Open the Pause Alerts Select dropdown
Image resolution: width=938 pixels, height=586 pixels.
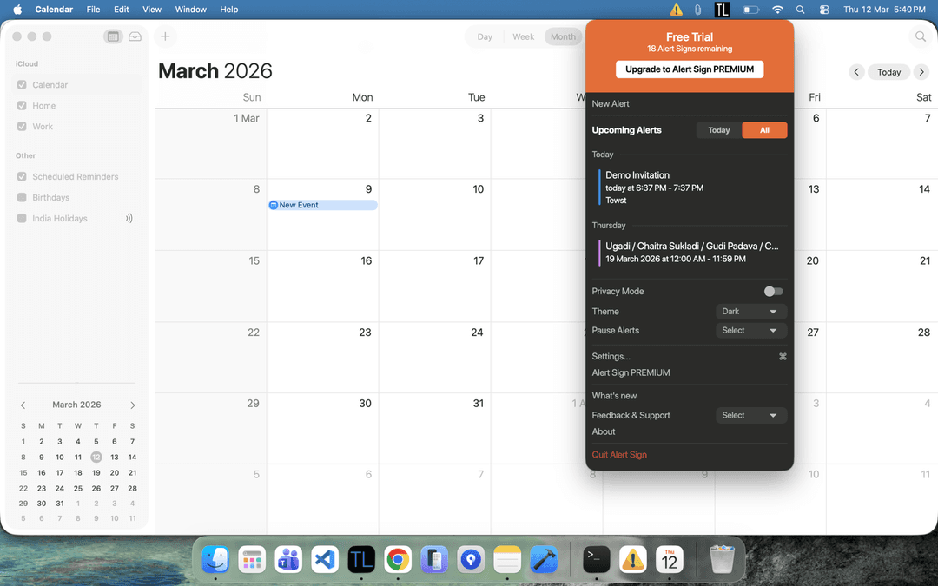tap(751, 331)
